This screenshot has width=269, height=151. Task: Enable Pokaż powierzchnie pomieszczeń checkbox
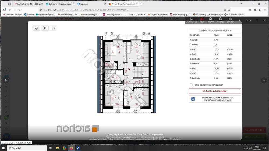click(x=191, y=85)
